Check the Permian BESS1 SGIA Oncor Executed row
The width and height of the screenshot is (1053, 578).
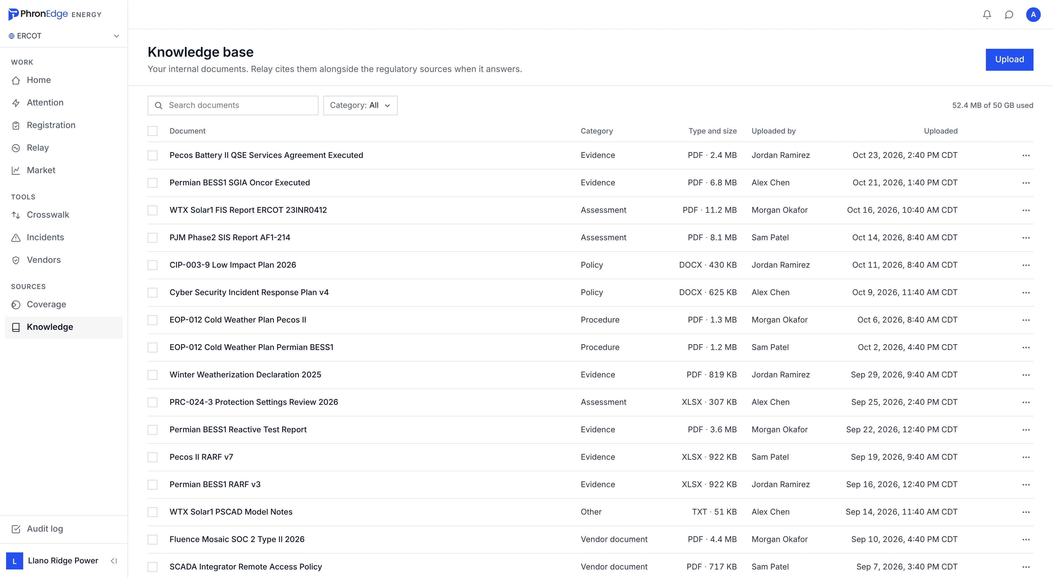(153, 183)
